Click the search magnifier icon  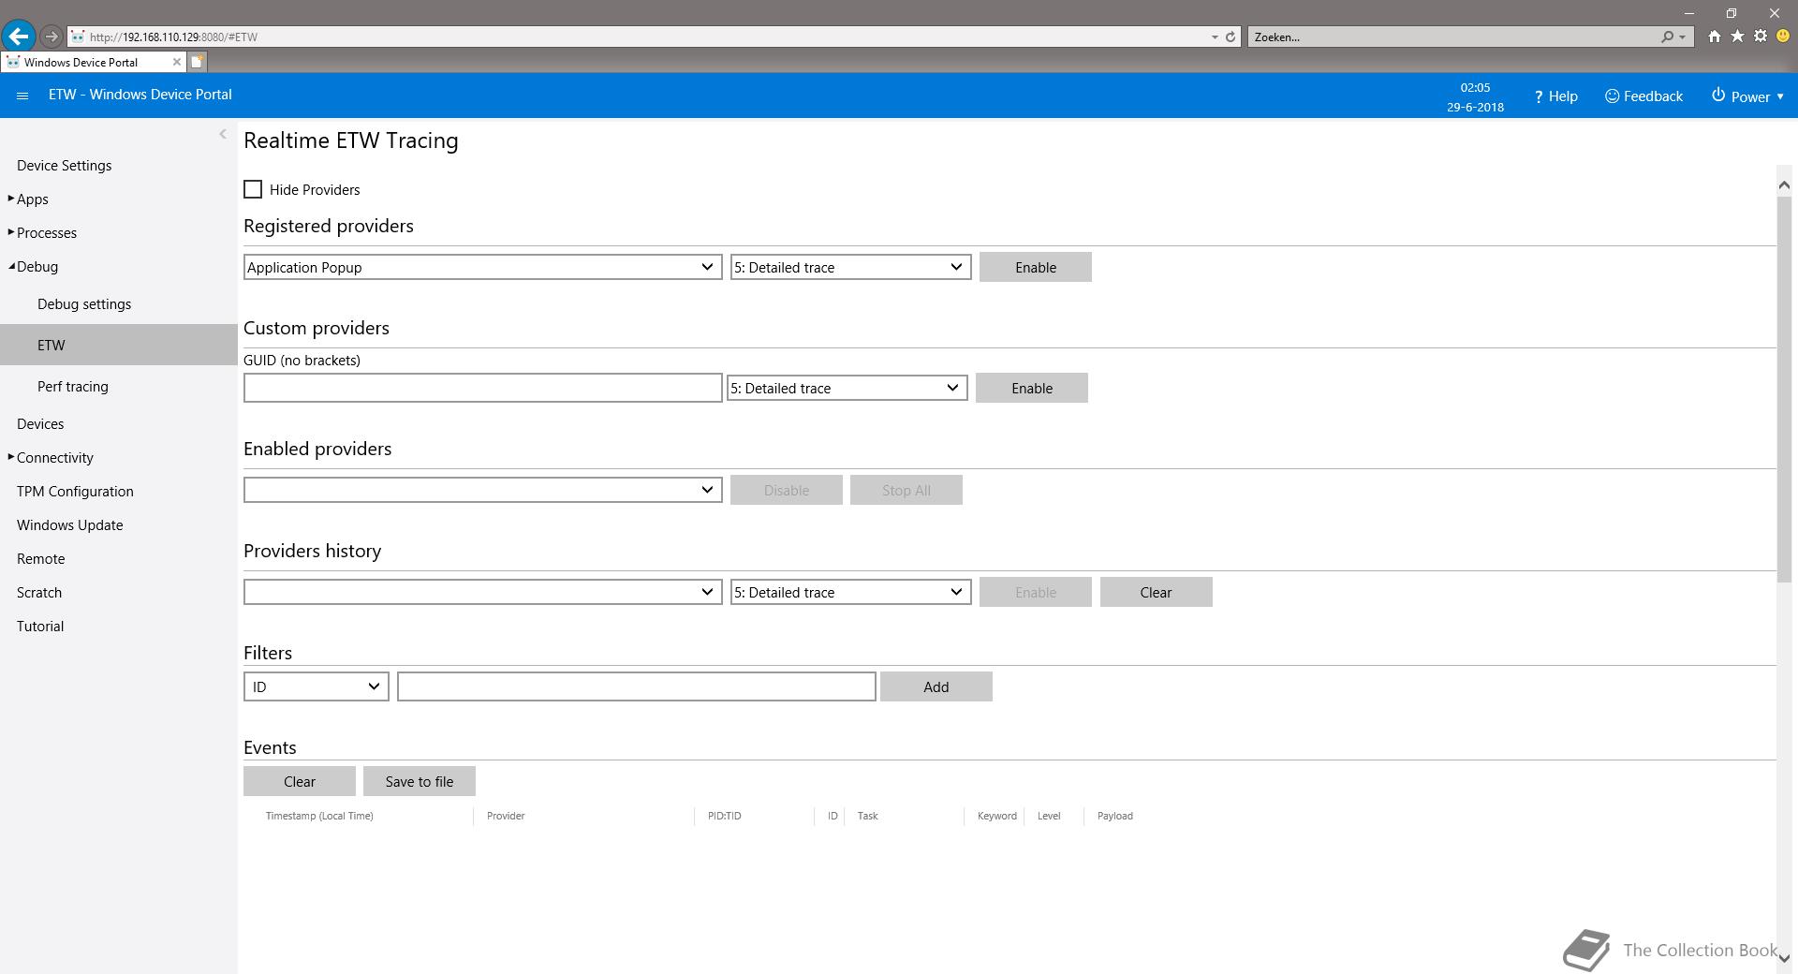pos(1667,37)
